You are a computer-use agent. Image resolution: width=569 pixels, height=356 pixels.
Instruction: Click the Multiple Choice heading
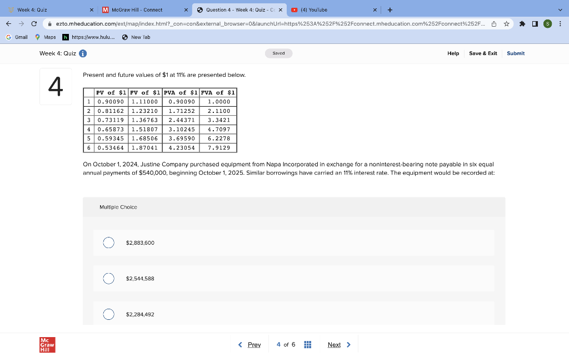118,207
